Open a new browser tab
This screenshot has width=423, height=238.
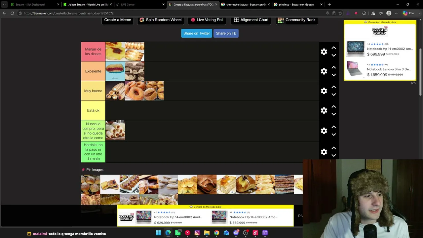[x=329, y=5]
